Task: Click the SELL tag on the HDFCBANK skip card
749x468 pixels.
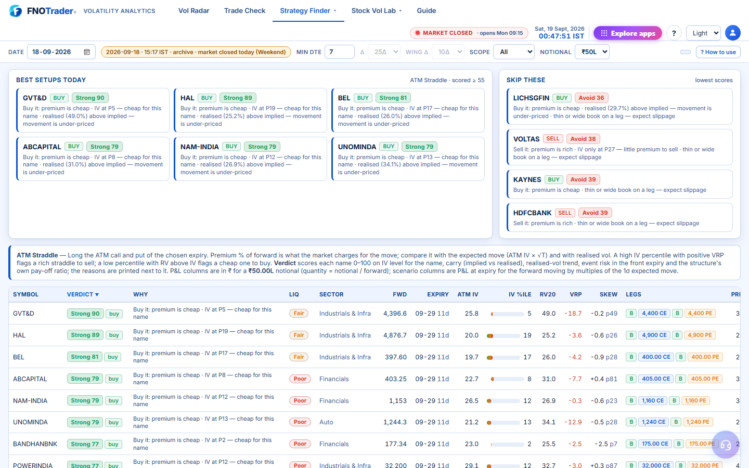Action: (x=565, y=213)
